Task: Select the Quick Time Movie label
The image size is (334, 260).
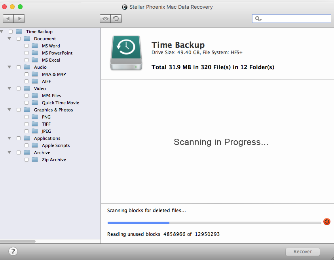Action: point(61,103)
